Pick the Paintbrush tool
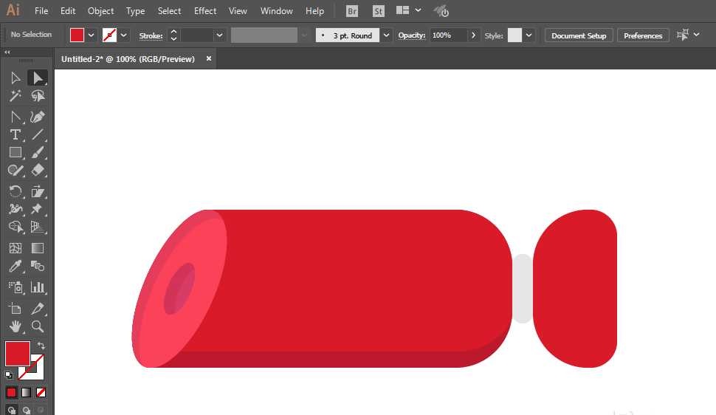This screenshot has height=415, width=716. point(38,153)
